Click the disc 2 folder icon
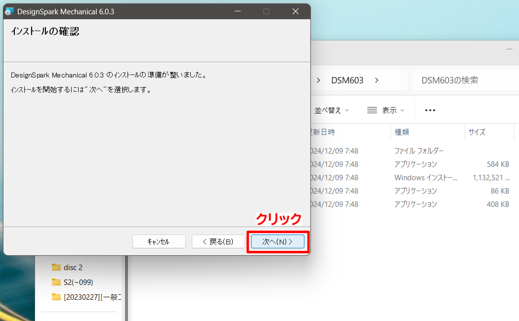 click(x=56, y=267)
